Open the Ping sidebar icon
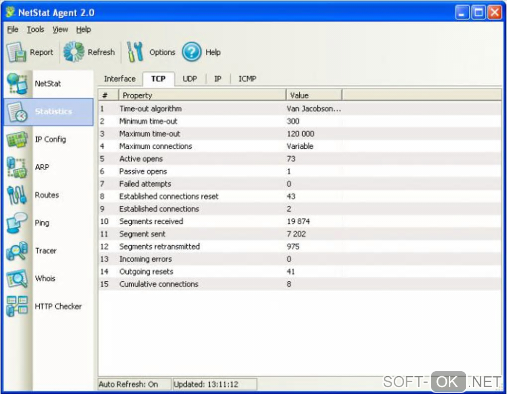 point(17,223)
